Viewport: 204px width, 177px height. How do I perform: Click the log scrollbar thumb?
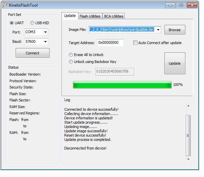[x=188, y=136]
